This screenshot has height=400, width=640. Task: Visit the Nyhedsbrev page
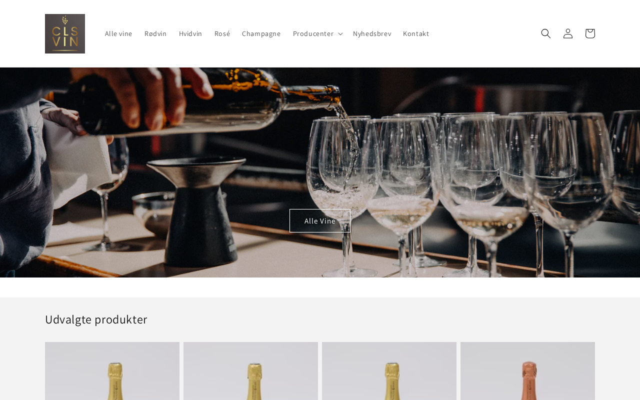(x=372, y=33)
